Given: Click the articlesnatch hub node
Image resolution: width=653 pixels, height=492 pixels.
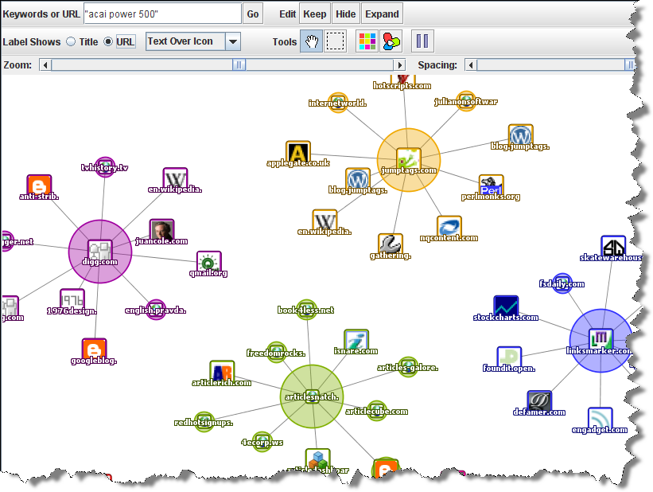Looking at the screenshot, I should (312, 396).
